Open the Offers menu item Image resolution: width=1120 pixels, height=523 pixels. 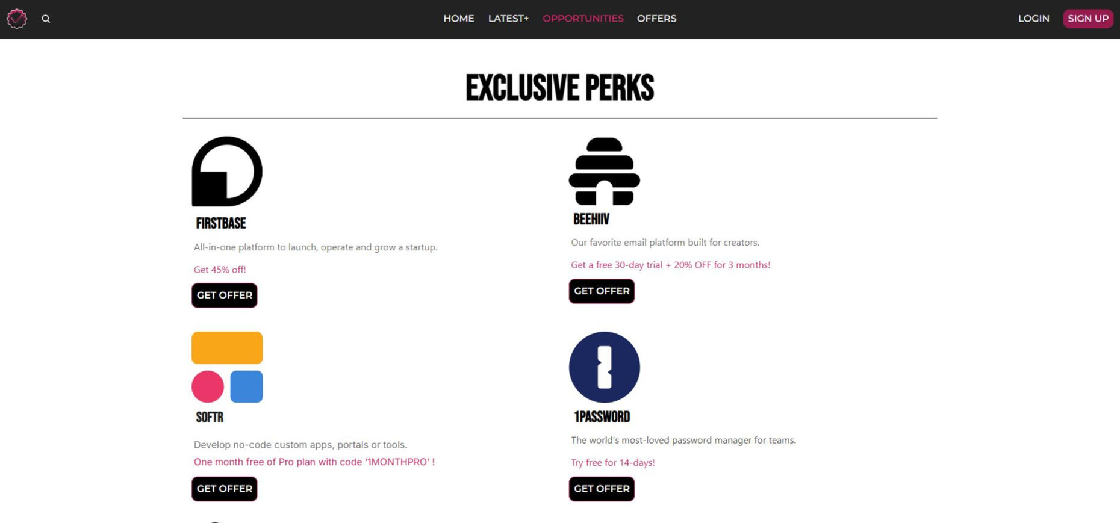tap(656, 19)
